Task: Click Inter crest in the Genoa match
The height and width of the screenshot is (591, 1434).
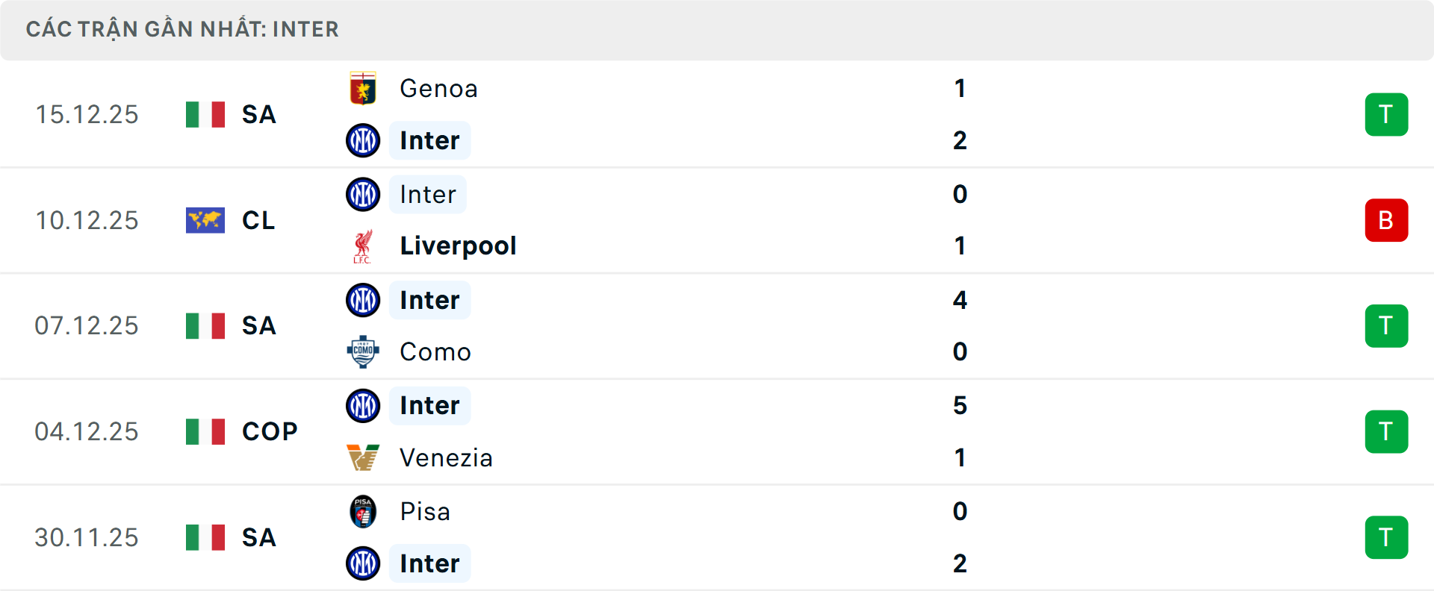Action: tap(363, 140)
